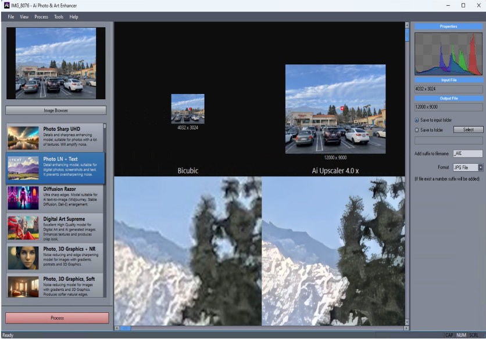Click the Select folder button
The width and height of the screenshot is (486, 339).
pyautogui.click(x=468, y=129)
